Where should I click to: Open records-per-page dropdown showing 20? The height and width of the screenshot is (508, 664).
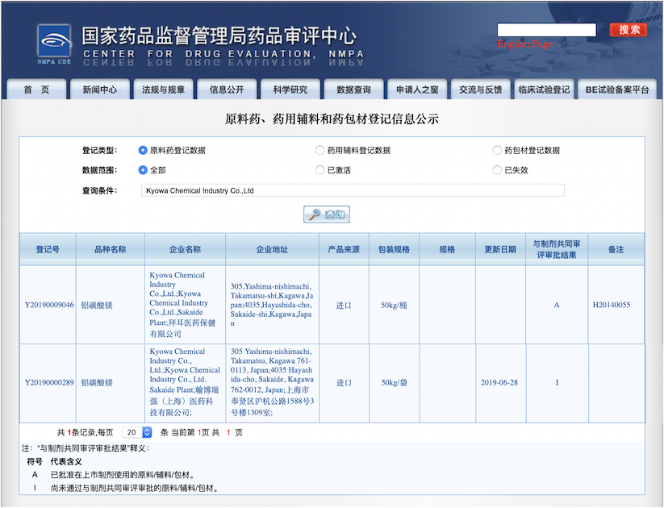[x=137, y=432]
